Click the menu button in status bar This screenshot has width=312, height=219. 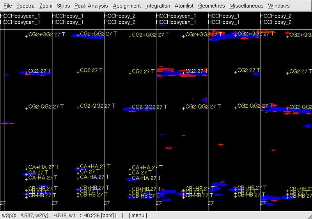pyautogui.click(x=137, y=215)
